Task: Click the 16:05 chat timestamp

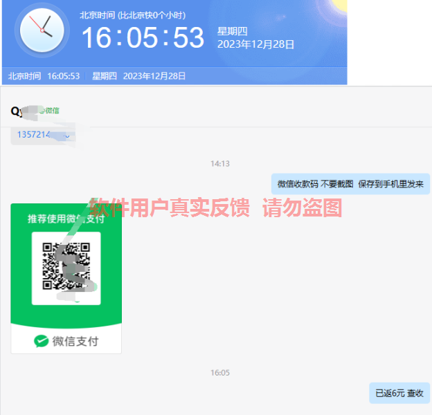Action: coord(220,373)
